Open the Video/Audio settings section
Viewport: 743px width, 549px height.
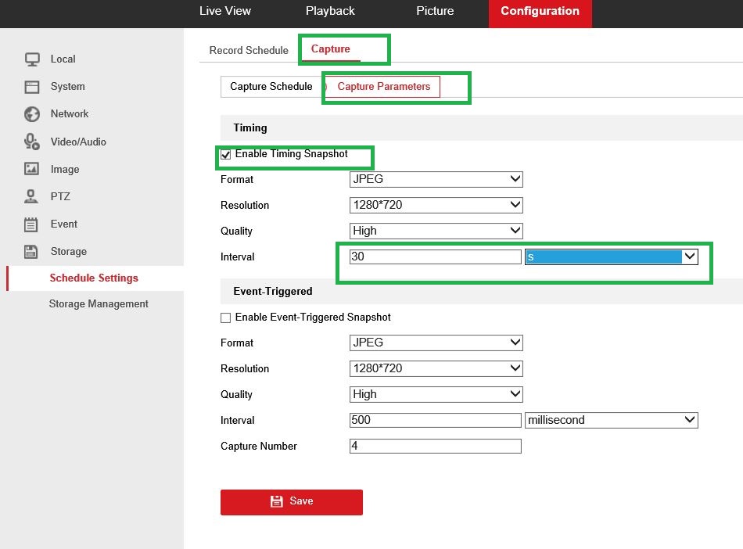(78, 142)
